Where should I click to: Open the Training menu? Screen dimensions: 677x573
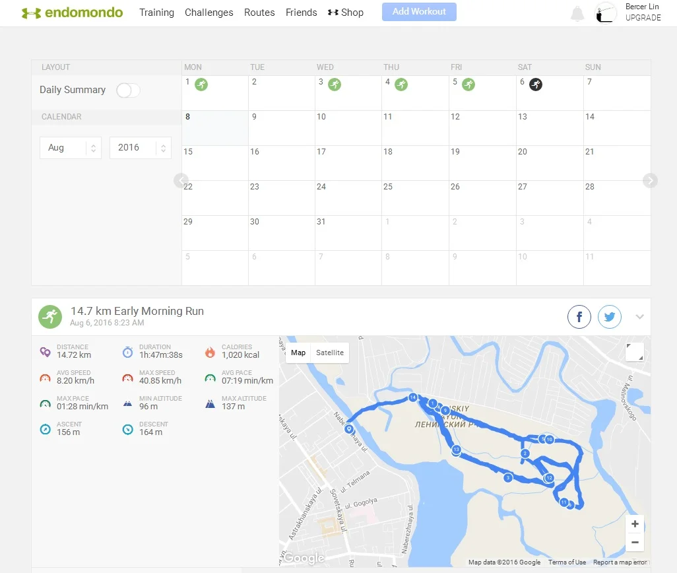(x=157, y=13)
